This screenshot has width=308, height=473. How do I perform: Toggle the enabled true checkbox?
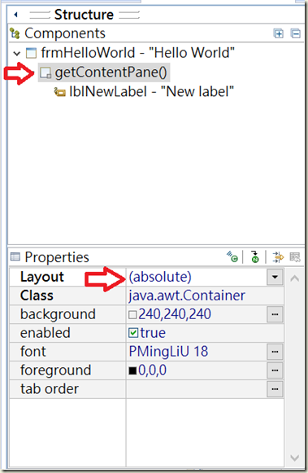133,333
